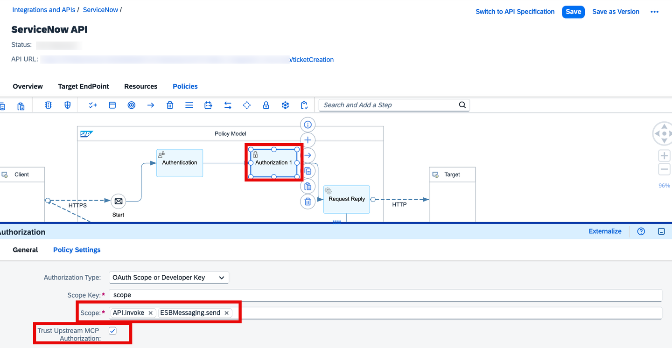Open the more options ellipsis menu
This screenshot has width=672, height=348.
click(654, 12)
